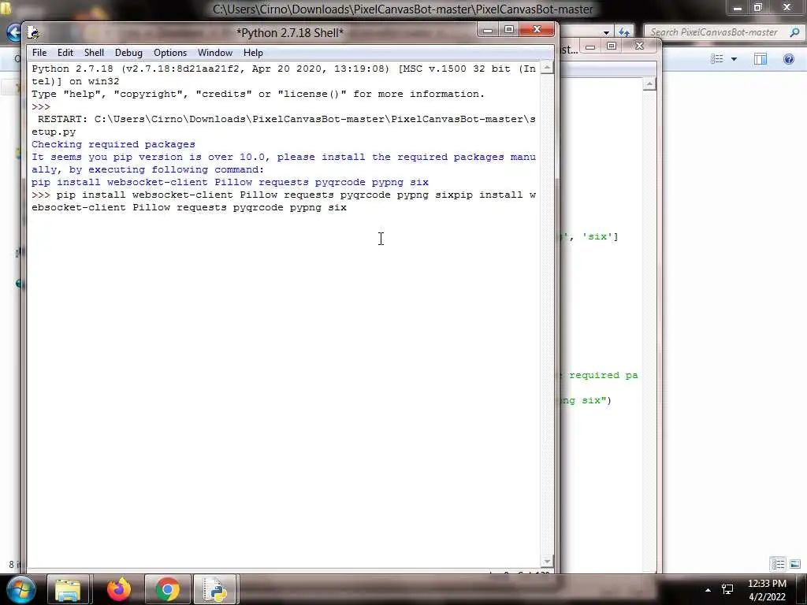Open the Windows Start menu
Viewport: 807px width, 605px height.
(x=20, y=589)
